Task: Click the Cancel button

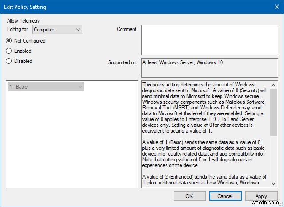Action: coord(225,196)
